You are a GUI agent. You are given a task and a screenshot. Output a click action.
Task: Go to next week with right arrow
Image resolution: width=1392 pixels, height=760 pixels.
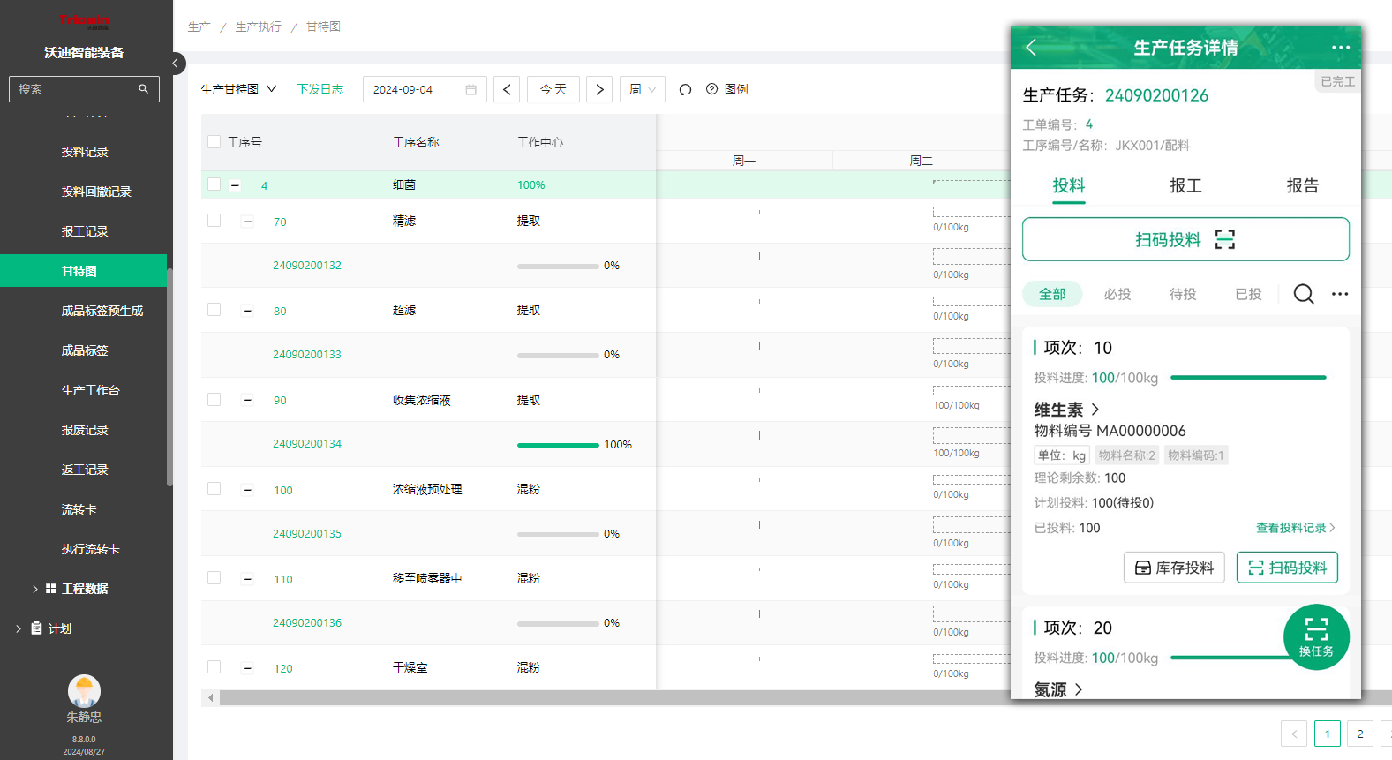click(x=599, y=90)
